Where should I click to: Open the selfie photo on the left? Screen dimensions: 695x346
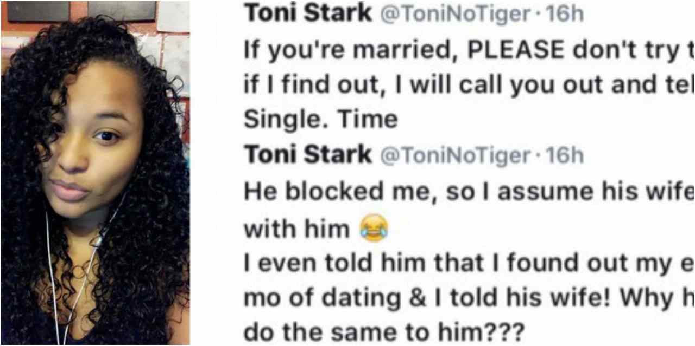pos(95,173)
